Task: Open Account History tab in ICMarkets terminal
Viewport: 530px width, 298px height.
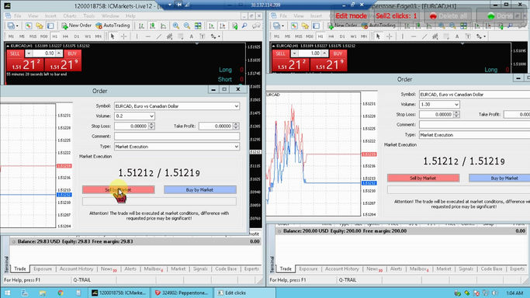Action: (x=76, y=269)
